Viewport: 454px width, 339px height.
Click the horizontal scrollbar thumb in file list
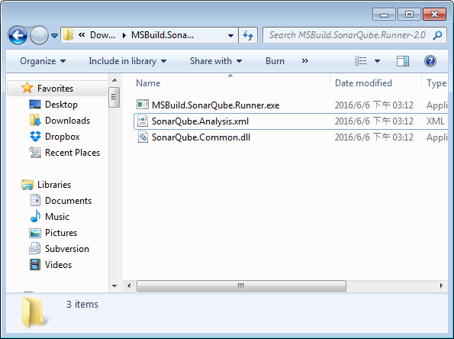241,286
